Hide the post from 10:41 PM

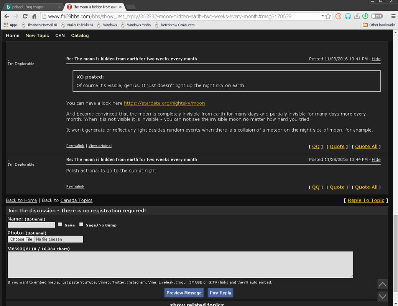376,59
